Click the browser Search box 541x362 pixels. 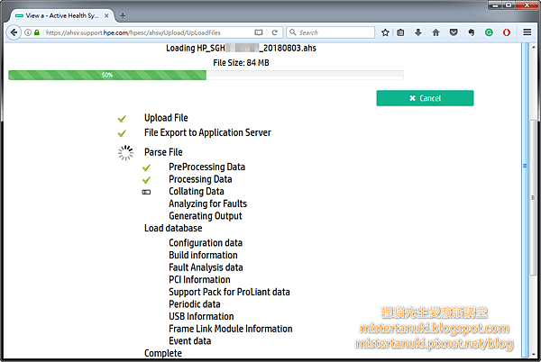click(330, 32)
